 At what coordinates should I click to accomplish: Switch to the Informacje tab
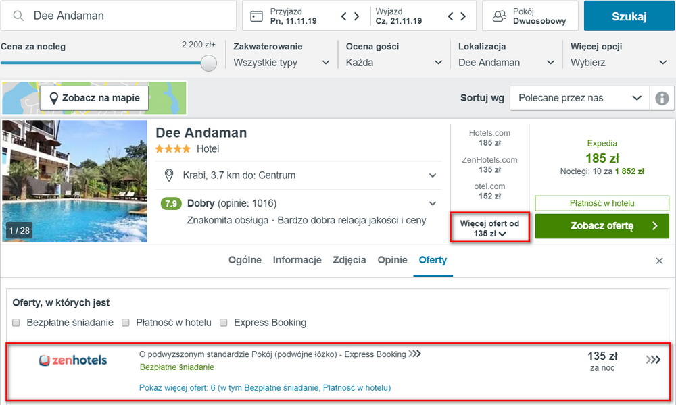click(297, 260)
